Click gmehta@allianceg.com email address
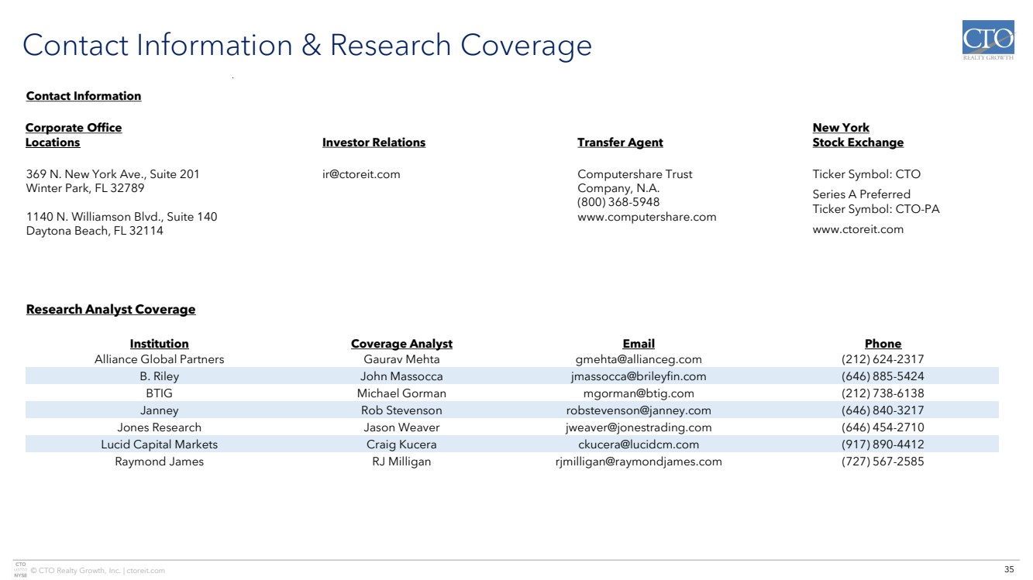Viewport: 1033px width, 580px height. tap(639, 359)
